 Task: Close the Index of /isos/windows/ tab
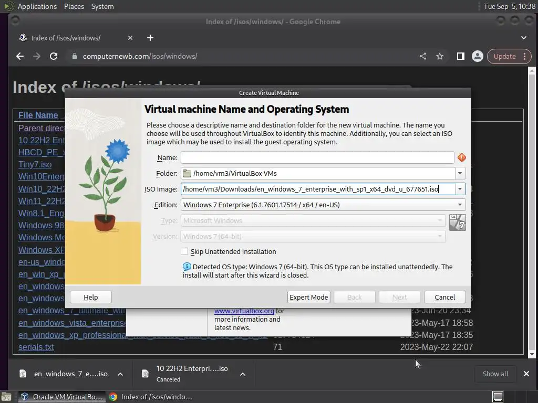tap(130, 38)
